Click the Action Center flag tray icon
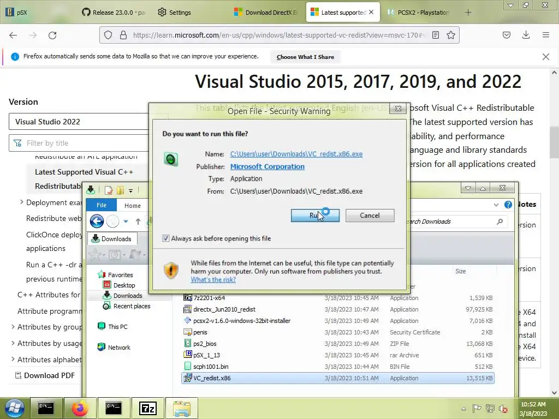The height and width of the screenshot is (419, 559). tap(477, 408)
